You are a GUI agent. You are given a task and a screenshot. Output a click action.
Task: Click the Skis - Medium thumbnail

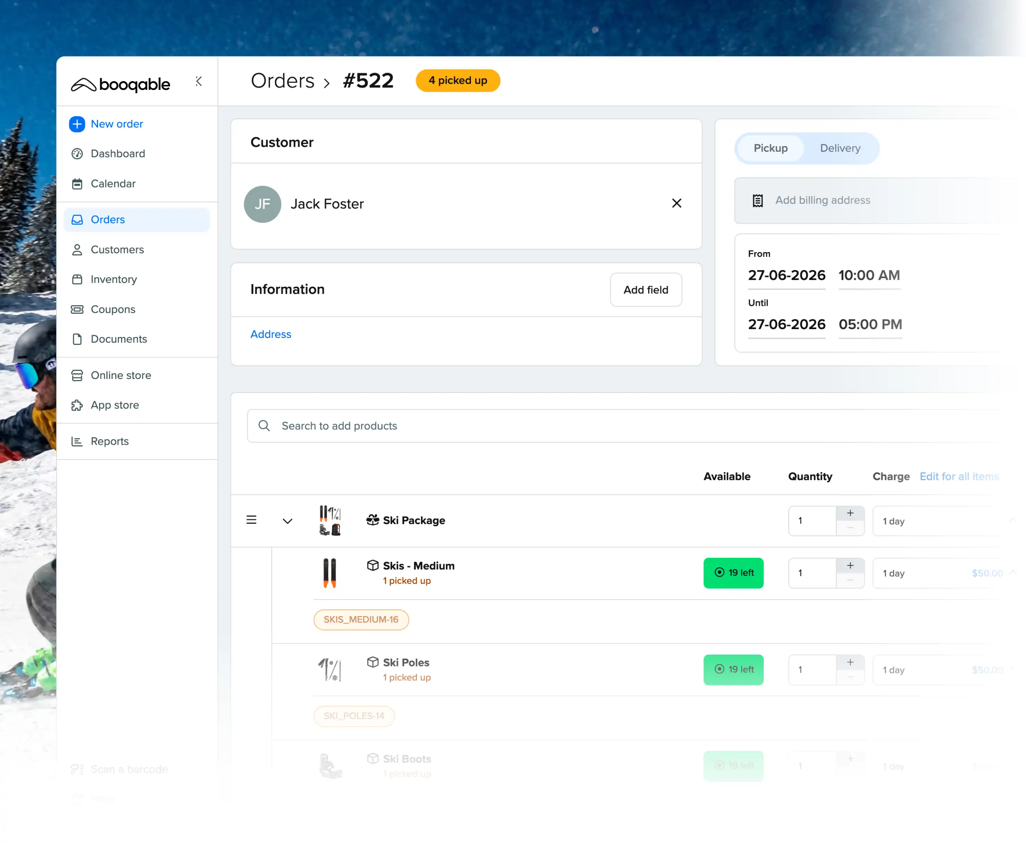[x=330, y=573]
